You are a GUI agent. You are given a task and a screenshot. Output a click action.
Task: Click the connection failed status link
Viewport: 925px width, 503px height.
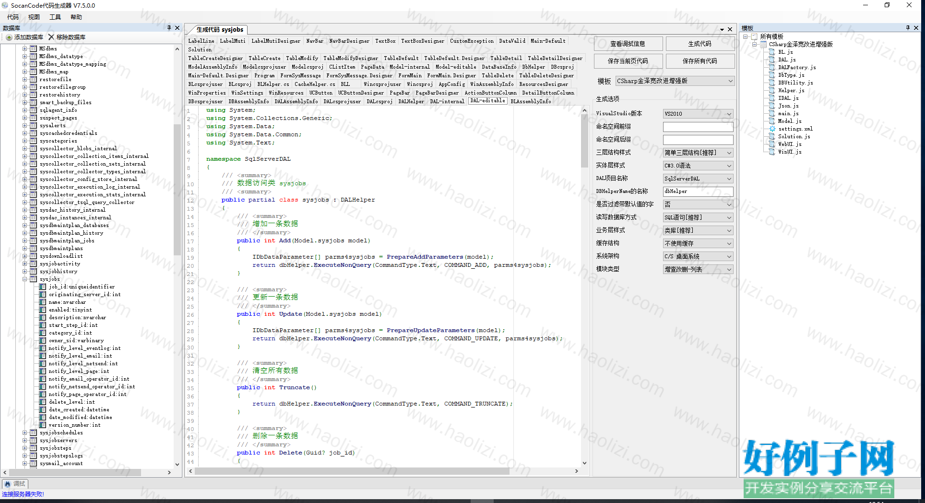click(x=23, y=494)
